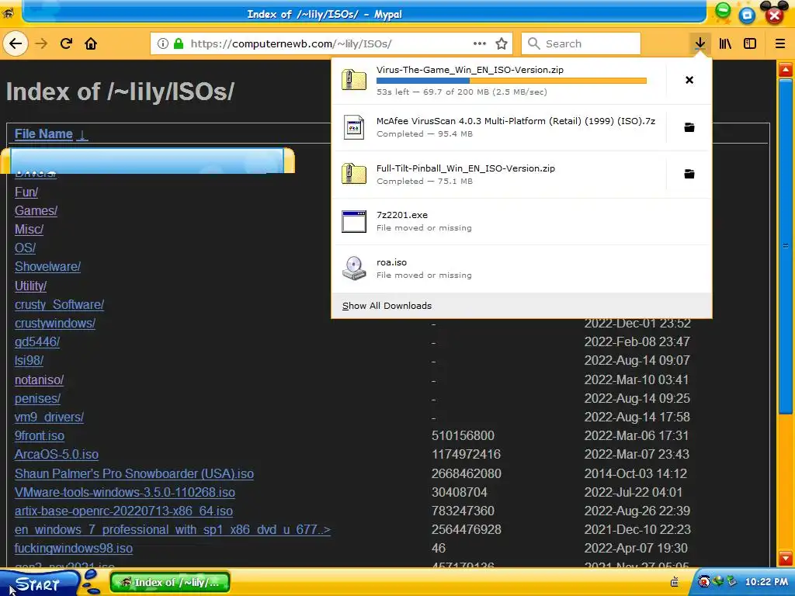795x596 pixels.
Task: Open the crusty_Software/ directory
Action: click(59, 304)
